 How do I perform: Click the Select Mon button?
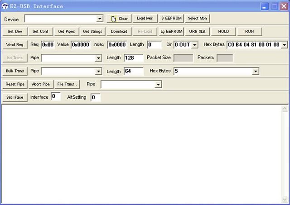(198, 18)
